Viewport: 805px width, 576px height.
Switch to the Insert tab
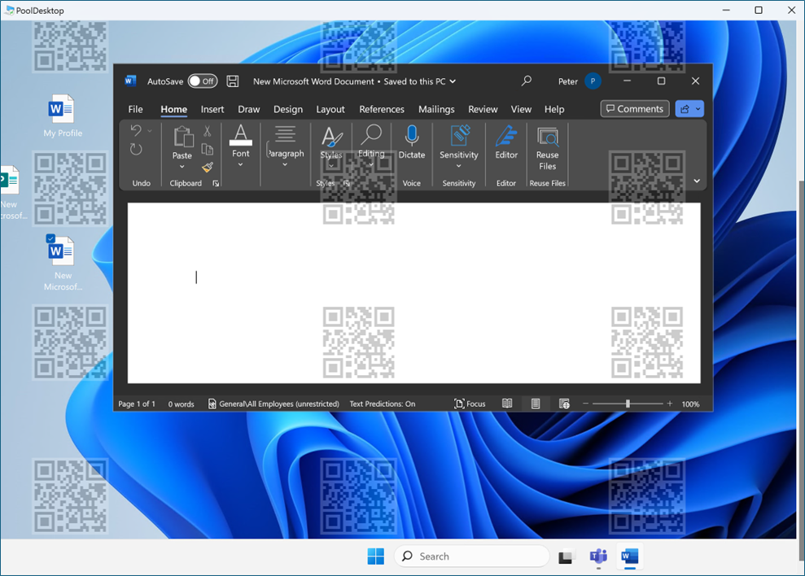click(x=212, y=109)
